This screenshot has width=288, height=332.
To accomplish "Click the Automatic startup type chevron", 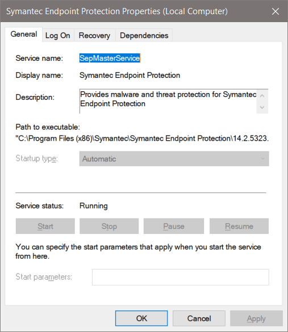I will point(263,158).
